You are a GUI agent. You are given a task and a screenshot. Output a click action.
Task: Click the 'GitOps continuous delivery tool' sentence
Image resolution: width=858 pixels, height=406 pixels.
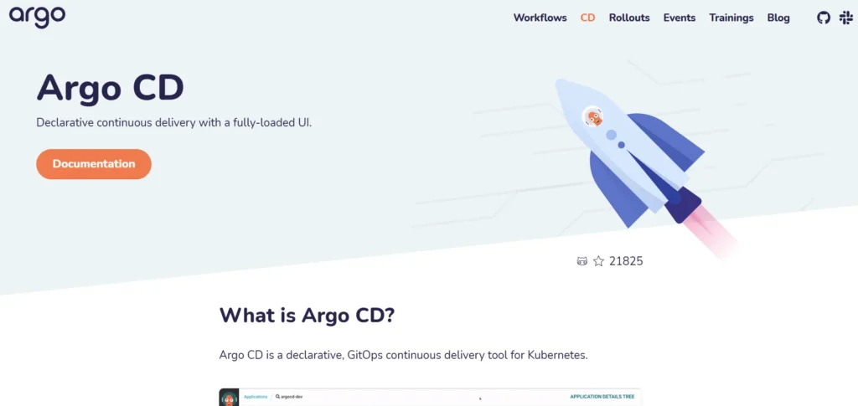pyautogui.click(x=403, y=355)
